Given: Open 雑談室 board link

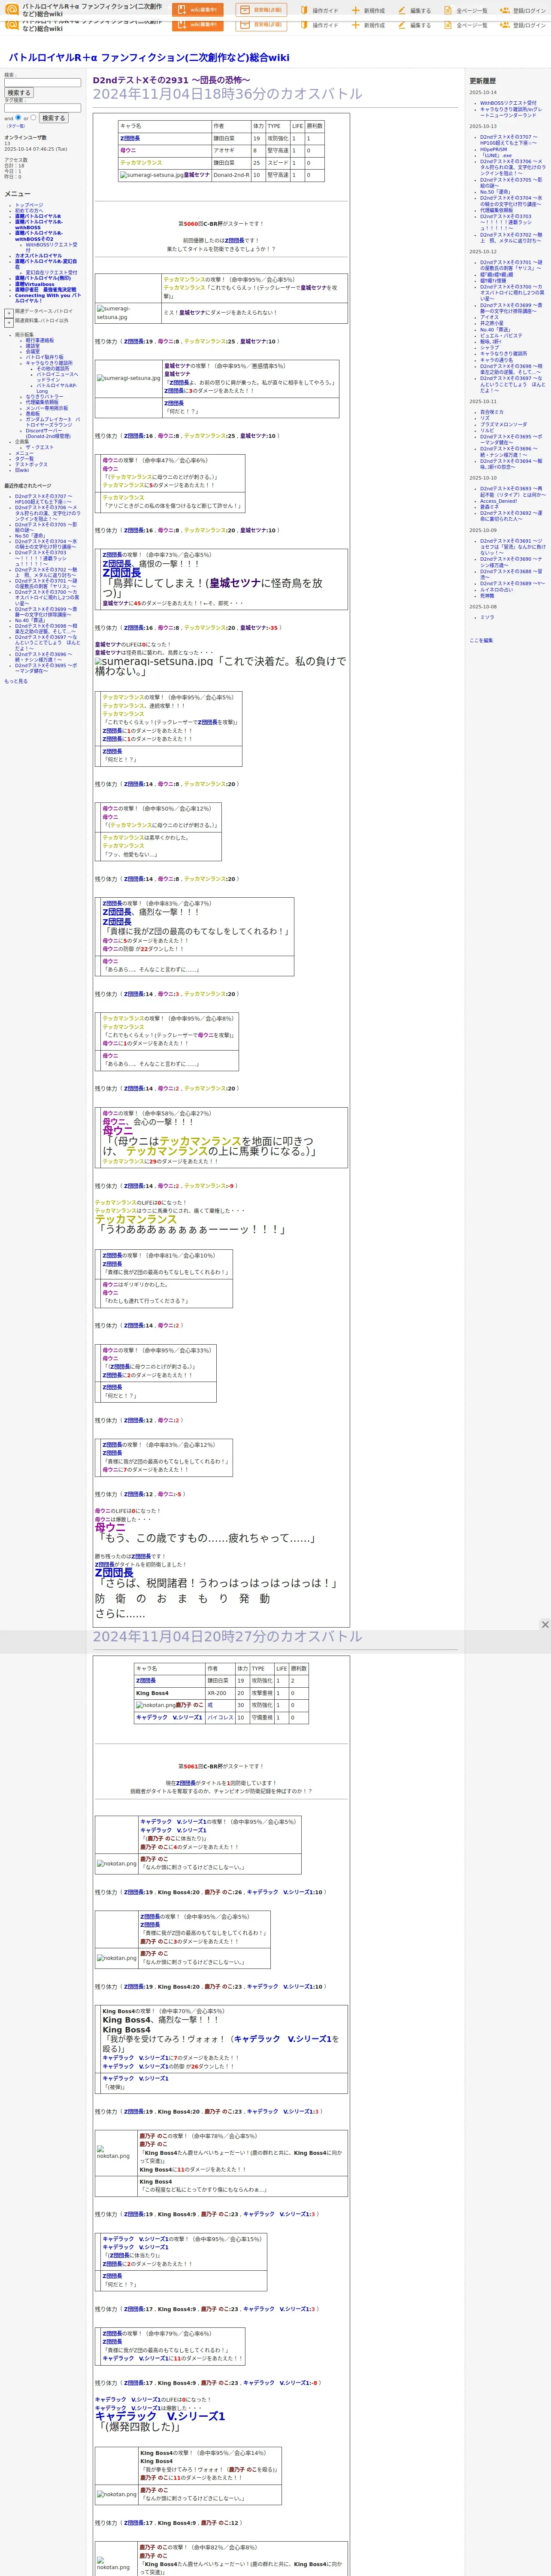Looking at the screenshot, I should (33, 346).
